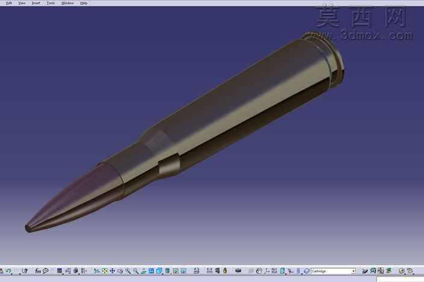Click the vertical dotted grid icon

pos(298,271)
